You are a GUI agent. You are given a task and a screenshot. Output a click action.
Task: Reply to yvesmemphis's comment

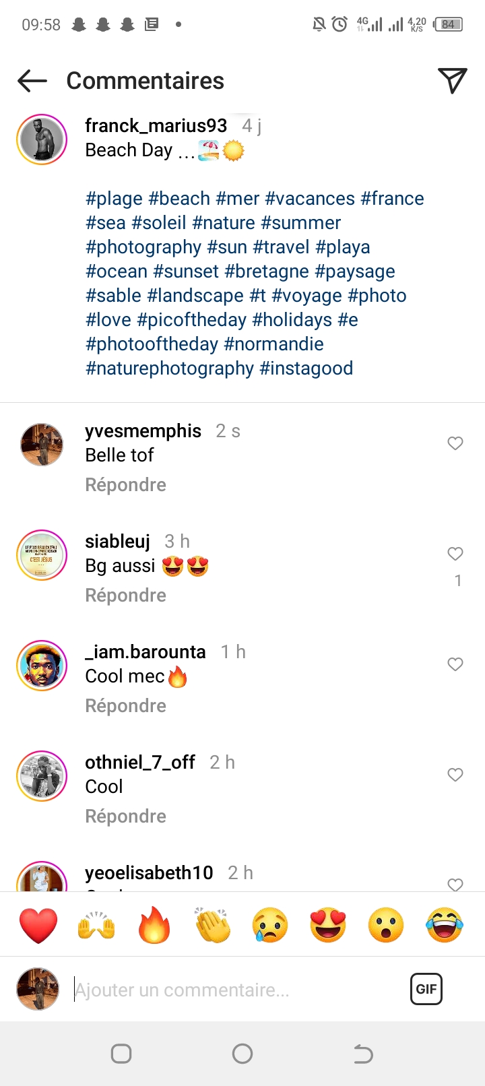(x=125, y=485)
